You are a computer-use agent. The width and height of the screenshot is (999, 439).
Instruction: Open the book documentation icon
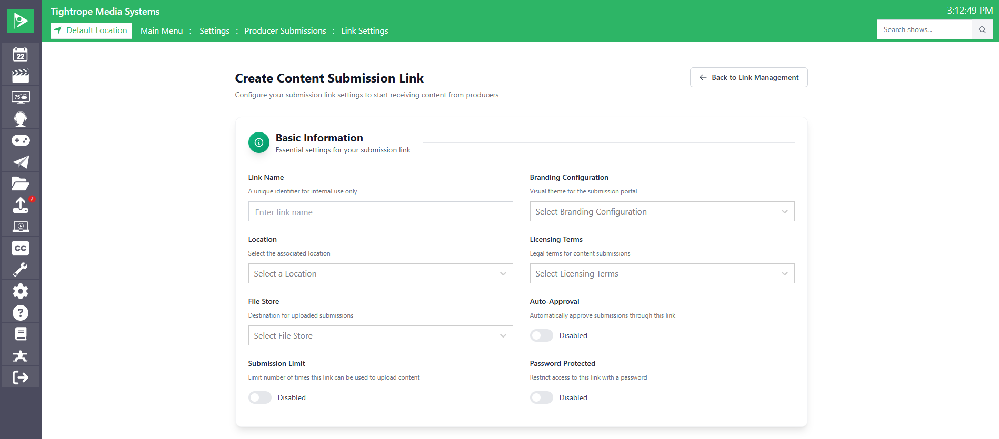[x=21, y=334]
